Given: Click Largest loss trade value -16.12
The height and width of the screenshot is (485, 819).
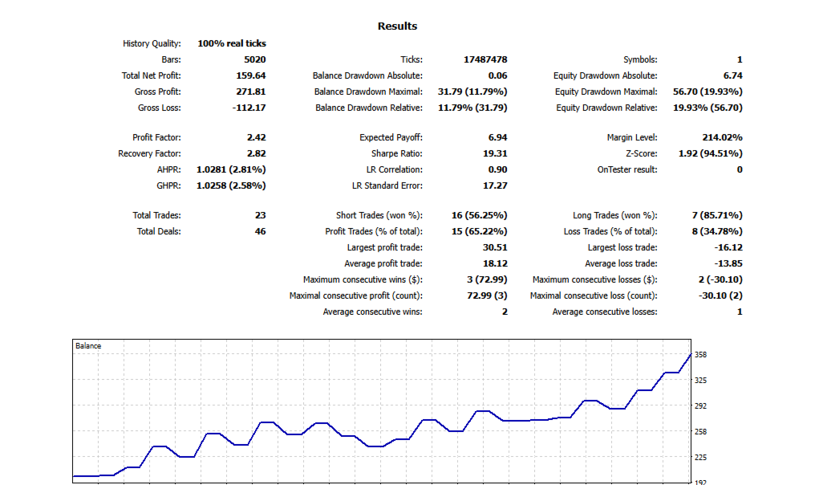Looking at the screenshot, I should click(x=728, y=248).
